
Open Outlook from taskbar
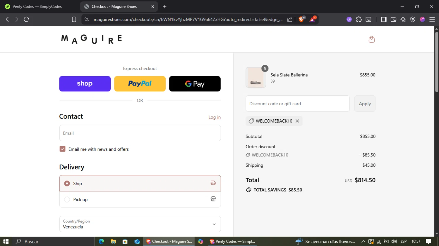tap(137, 241)
